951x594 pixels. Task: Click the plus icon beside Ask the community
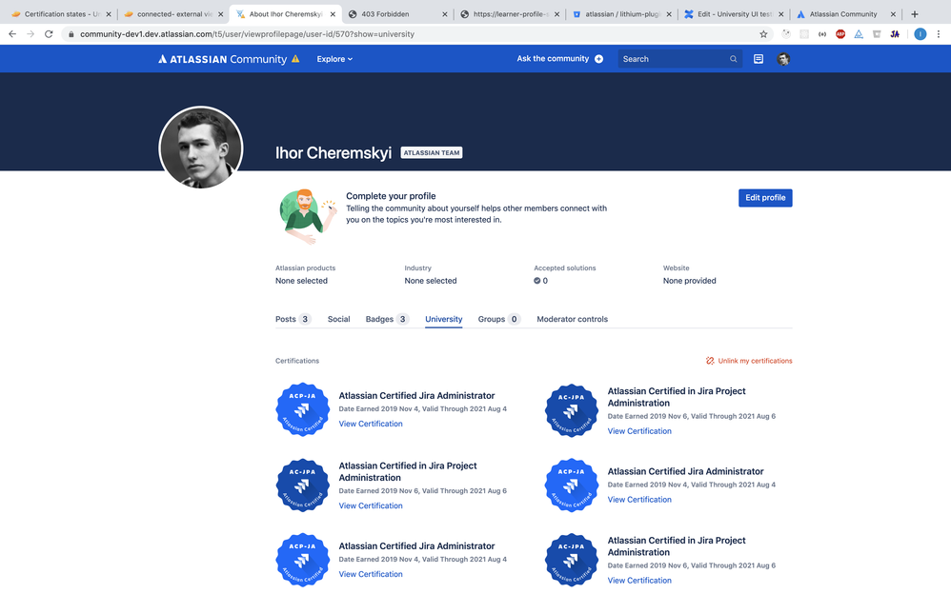pos(598,59)
